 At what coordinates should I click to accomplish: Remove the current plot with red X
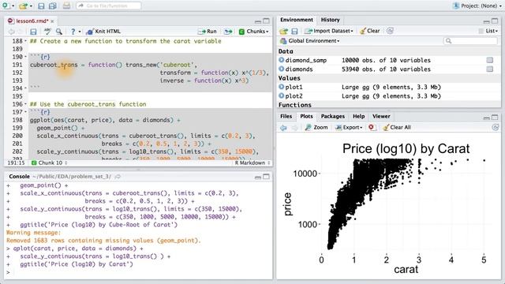coord(372,128)
